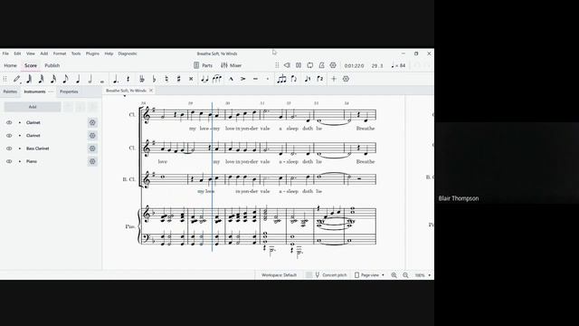
Task: Select the half note duration
Action: 90,79
